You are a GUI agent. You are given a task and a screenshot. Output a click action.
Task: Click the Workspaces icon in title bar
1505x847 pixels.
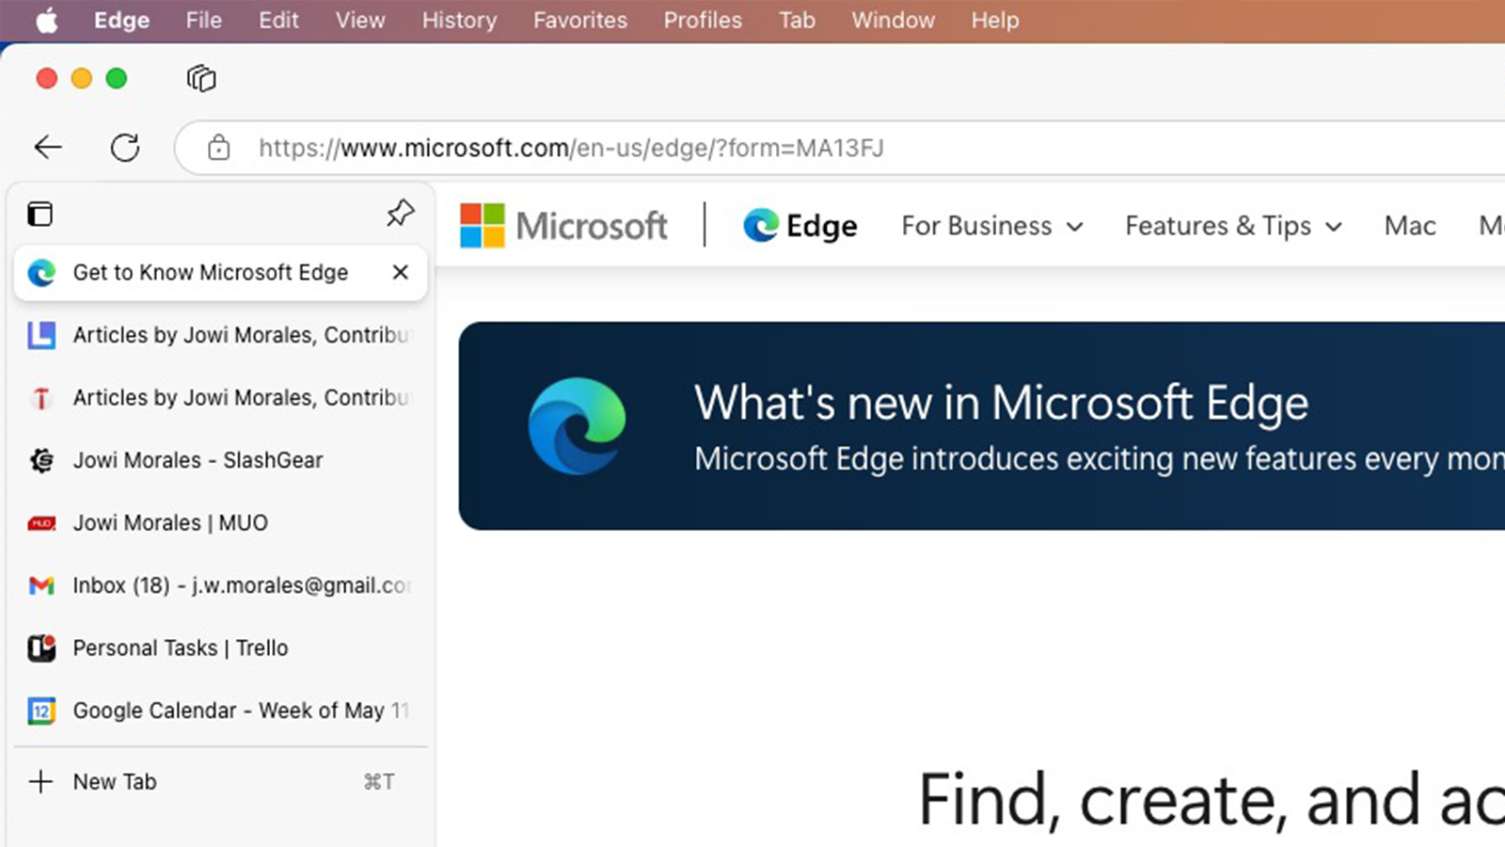click(201, 78)
